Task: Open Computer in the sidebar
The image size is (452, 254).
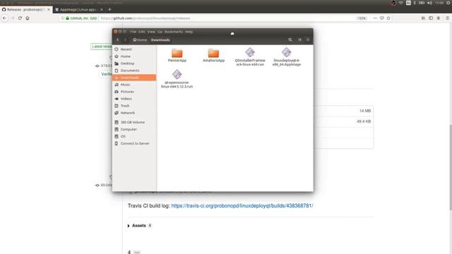Action: coord(134,129)
